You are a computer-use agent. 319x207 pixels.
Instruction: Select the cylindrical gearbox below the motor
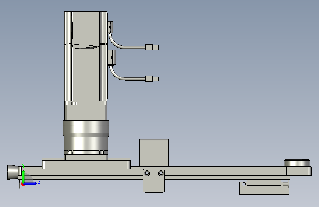tap(86, 137)
